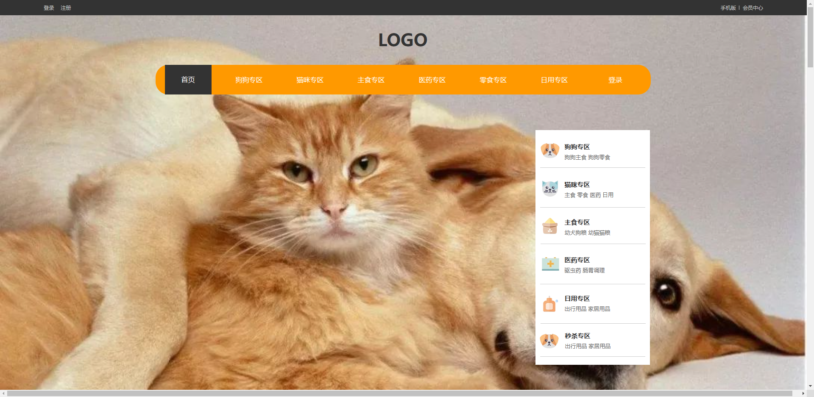Open 医药专区 in the orange navbar
This screenshot has width=814, height=397.
[432, 80]
